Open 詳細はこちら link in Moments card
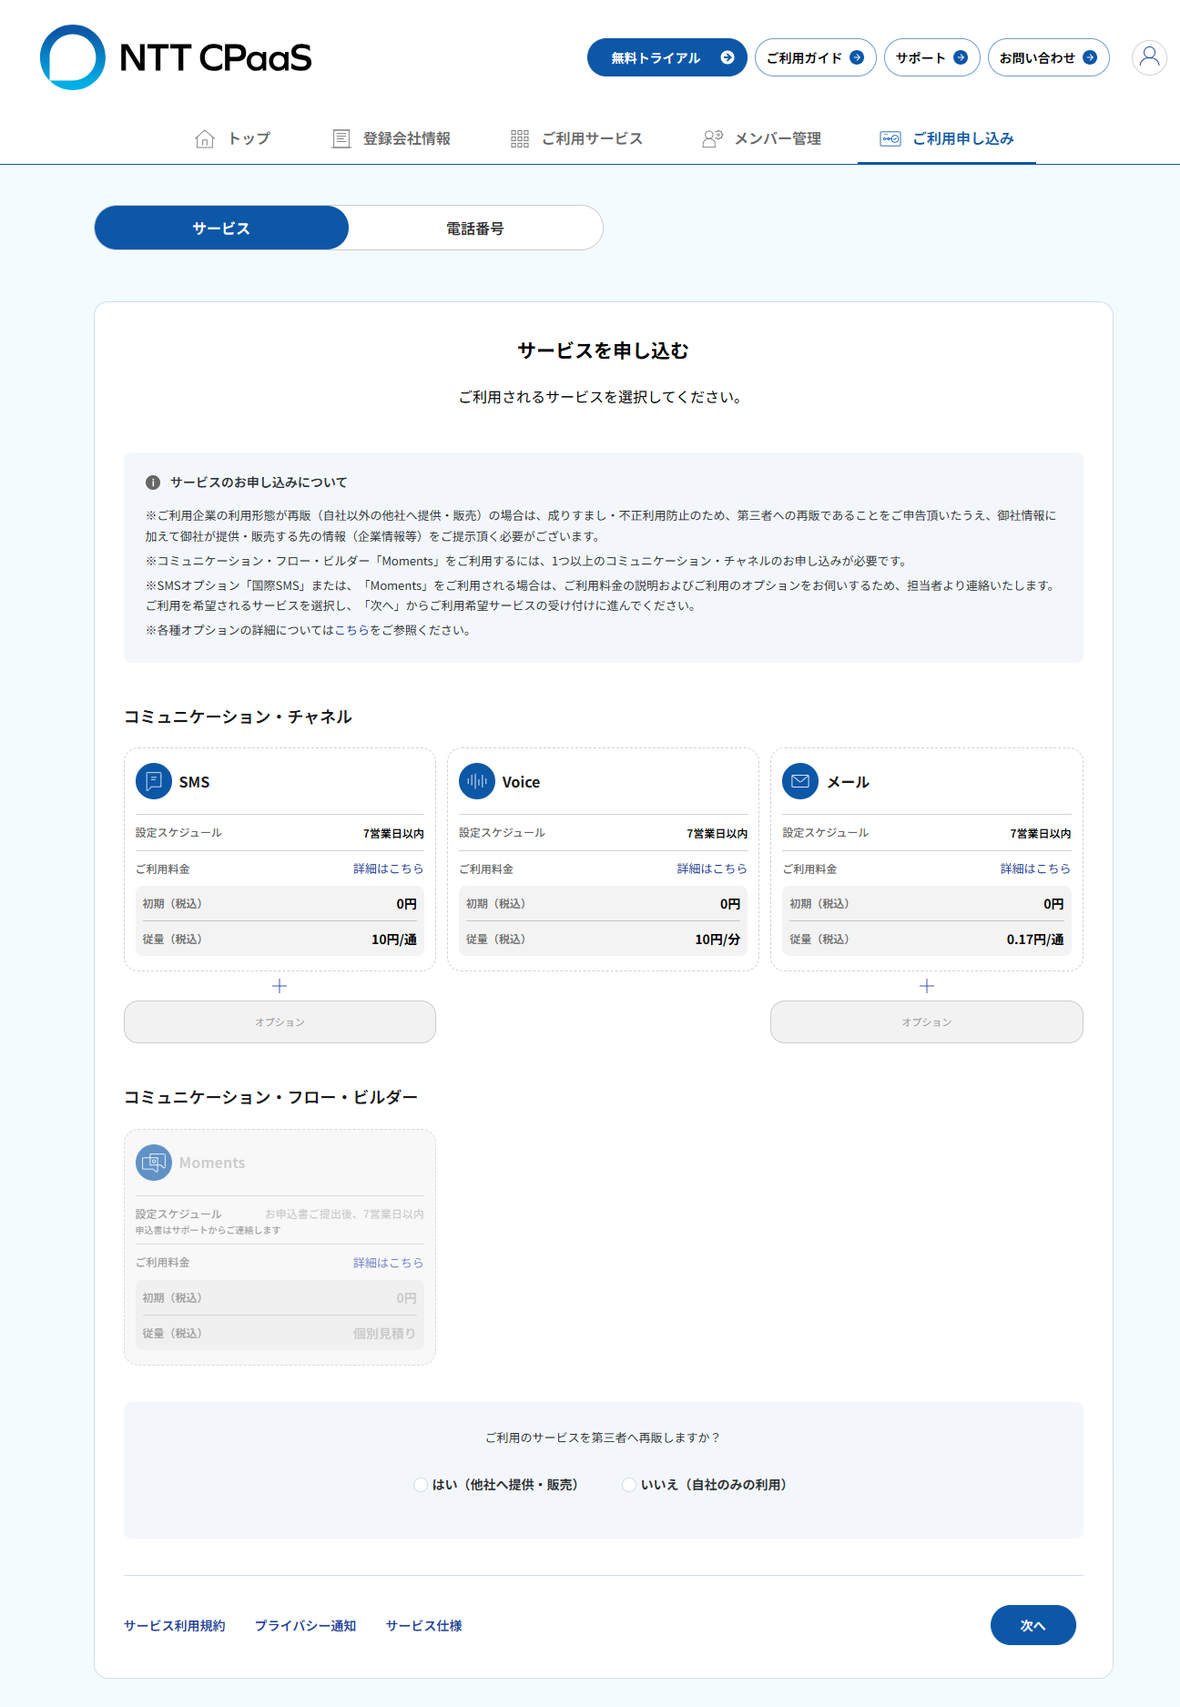Image resolution: width=1180 pixels, height=1707 pixels. tap(389, 1263)
